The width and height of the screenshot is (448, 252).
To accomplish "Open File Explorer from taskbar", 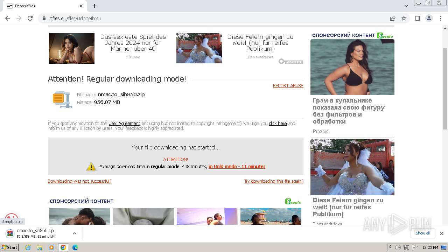I will (x=40, y=247).
